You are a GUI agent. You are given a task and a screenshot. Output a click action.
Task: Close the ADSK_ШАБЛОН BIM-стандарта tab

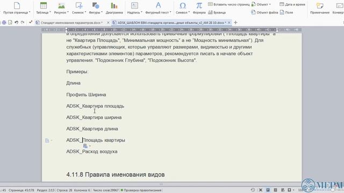[x=229, y=23]
